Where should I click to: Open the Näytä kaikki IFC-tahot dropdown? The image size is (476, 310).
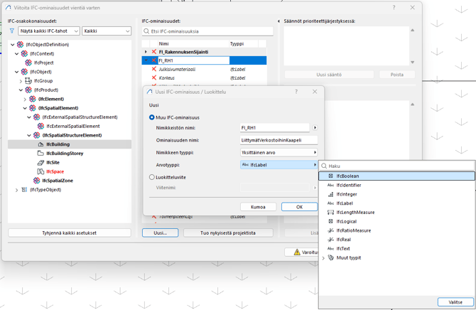click(48, 31)
